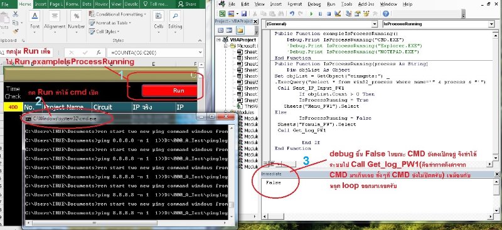Run the macro with the green play icon
The image size is (502, 230).
311,14
